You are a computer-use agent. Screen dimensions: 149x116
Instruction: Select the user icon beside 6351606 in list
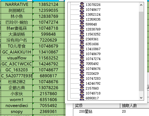coord(82,44)
